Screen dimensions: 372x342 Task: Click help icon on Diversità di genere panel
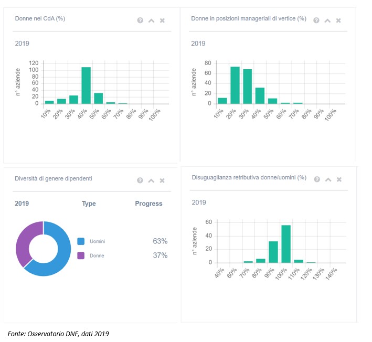pos(140,180)
